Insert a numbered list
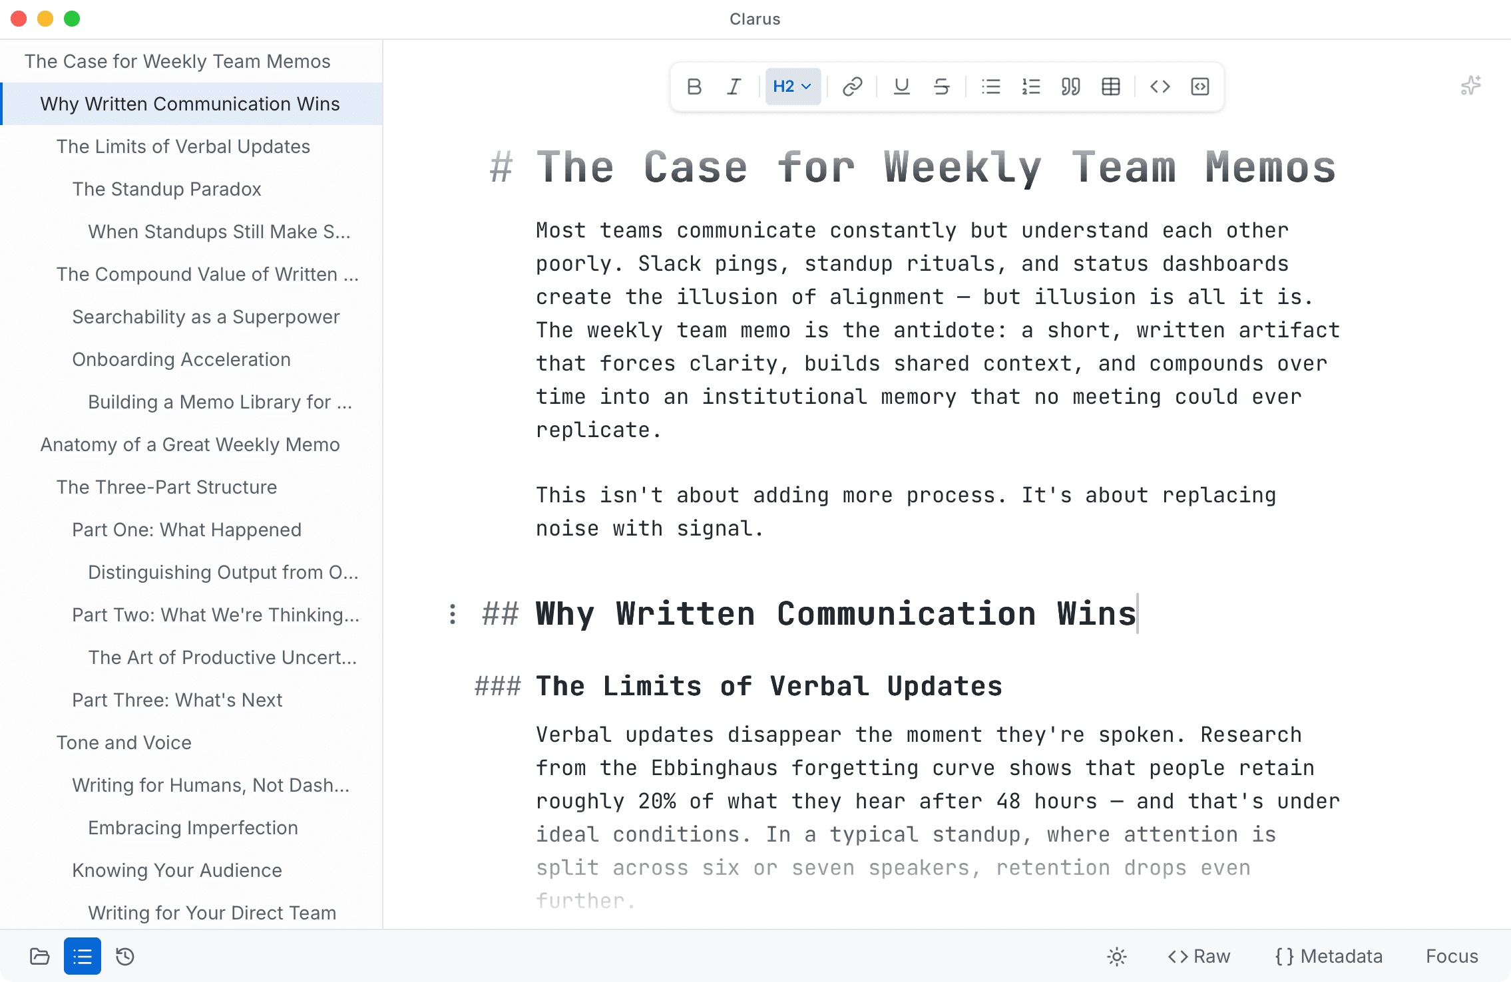Screen dimensions: 1511x982 tap(1031, 86)
